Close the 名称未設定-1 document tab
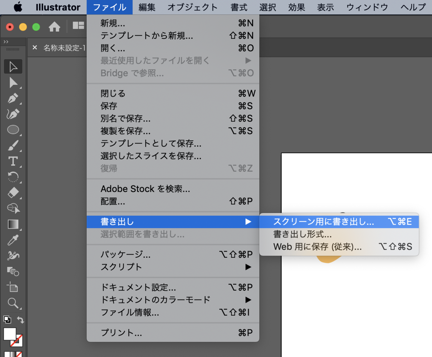Viewport: 432px width, 357px height. point(35,47)
